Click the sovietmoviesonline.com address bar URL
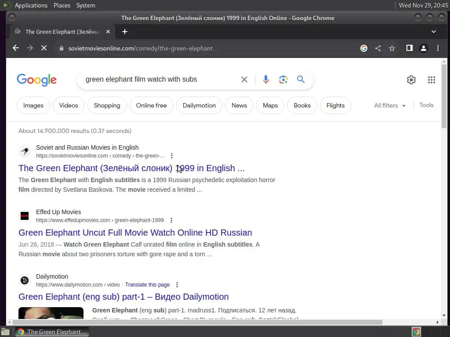Screen dimensions: 450x337 coord(140,48)
